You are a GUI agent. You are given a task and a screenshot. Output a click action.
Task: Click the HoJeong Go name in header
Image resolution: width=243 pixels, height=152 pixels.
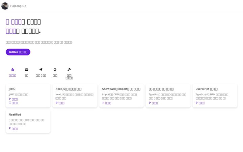[18, 6]
